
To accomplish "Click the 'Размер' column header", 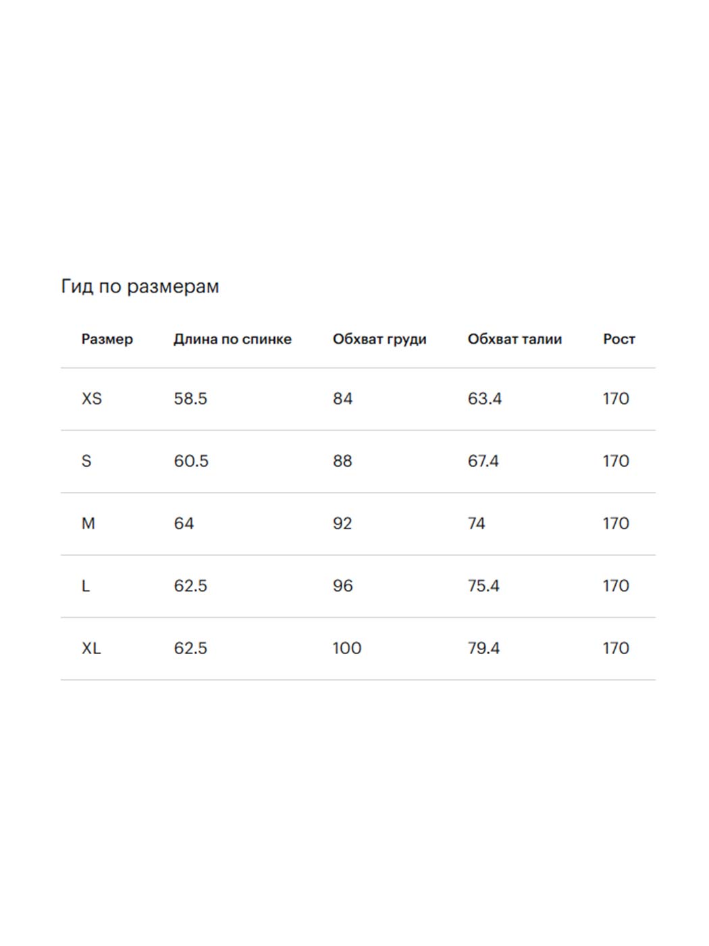I will [x=107, y=339].
